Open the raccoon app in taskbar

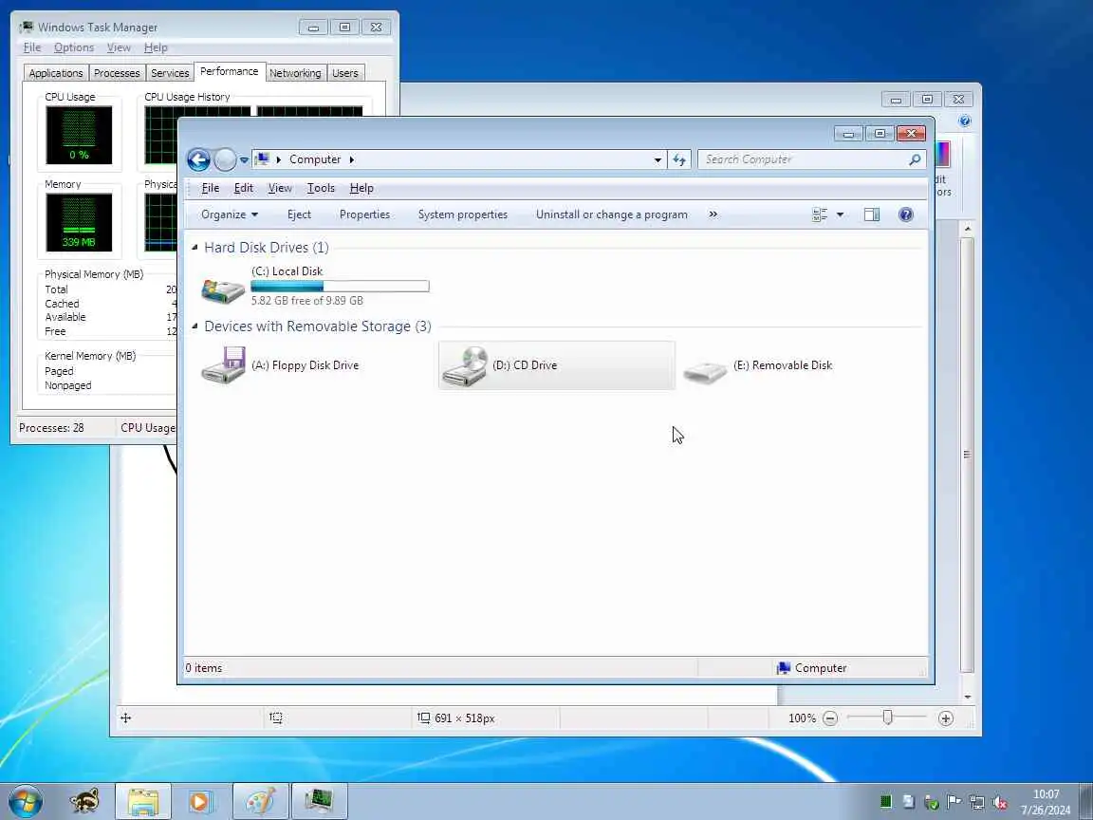tap(84, 801)
